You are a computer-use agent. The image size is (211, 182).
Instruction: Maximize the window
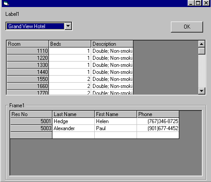(198, 3)
